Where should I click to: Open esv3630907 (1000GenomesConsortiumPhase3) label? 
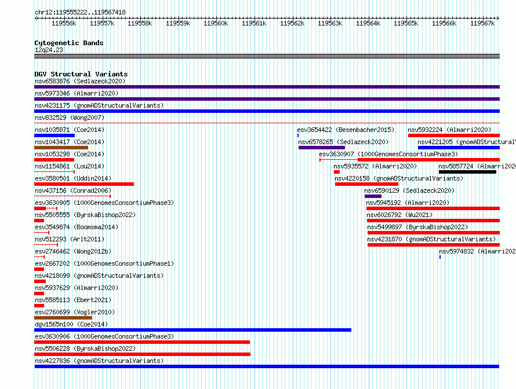tap(388, 154)
